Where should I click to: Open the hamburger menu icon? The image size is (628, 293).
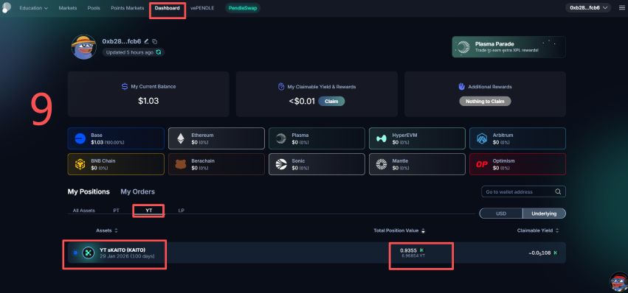coord(621,7)
